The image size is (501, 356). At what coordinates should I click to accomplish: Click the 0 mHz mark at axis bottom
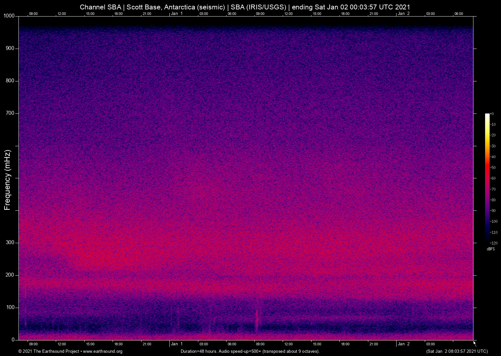13,339
